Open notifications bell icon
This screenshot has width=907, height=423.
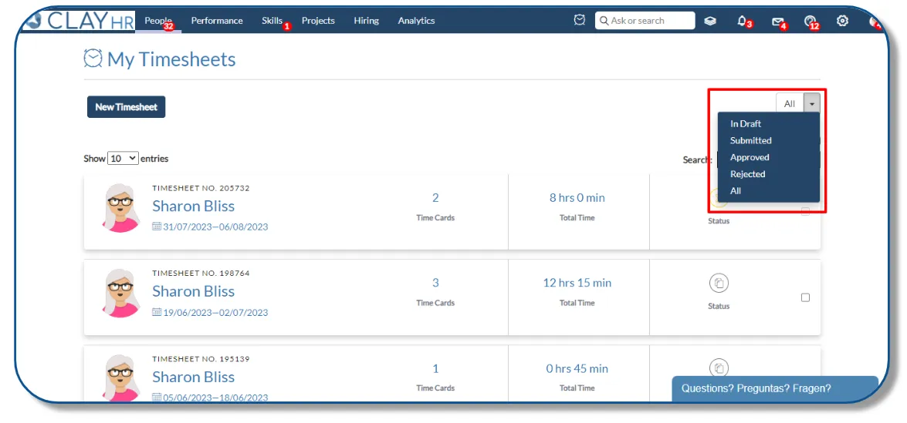(x=743, y=21)
